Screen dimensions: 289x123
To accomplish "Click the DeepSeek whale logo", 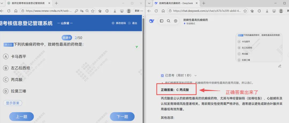I will point(151,21).
